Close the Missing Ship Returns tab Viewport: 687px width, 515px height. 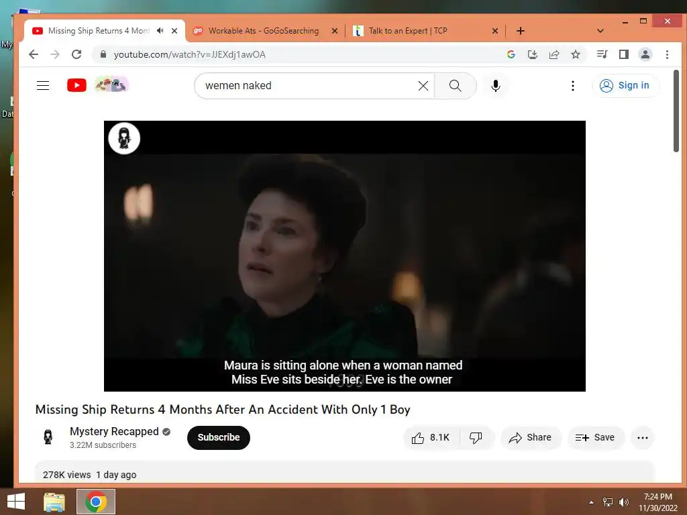(x=174, y=31)
